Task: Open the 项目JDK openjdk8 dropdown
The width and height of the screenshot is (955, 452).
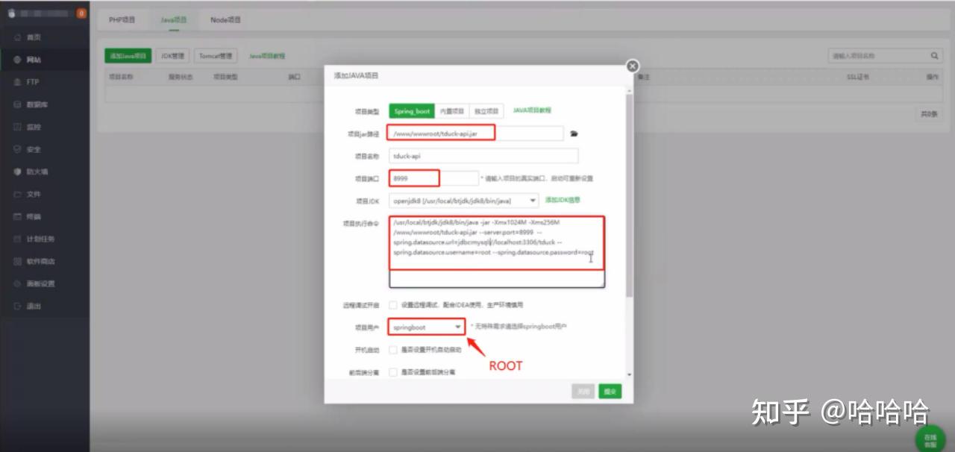Action: [x=463, y=200]
